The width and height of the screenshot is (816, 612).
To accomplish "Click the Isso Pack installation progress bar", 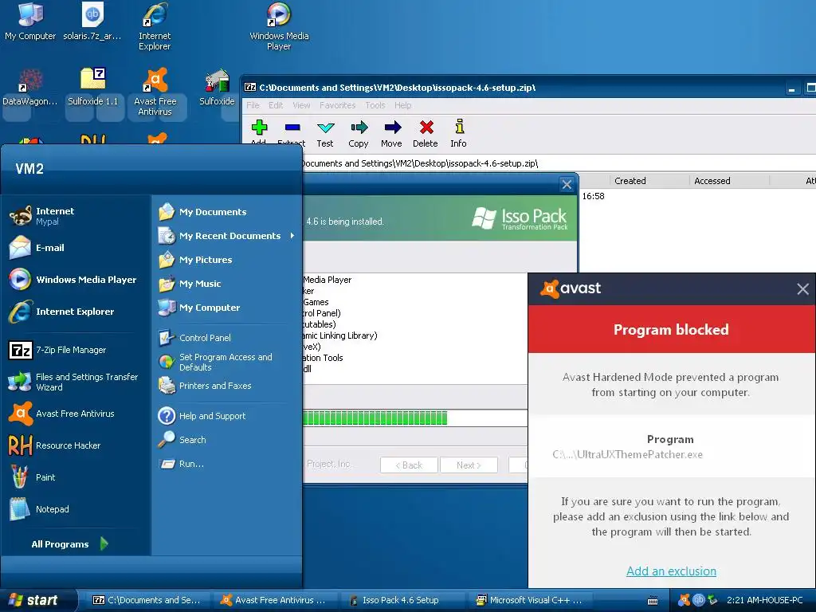I will pos(414,418).
